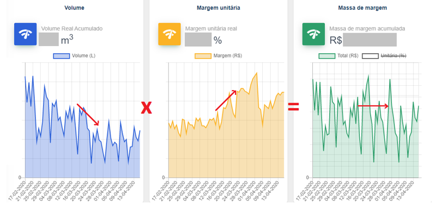Click 17-02-2020 under the Volume chart
442x210 pixels.
click(x=17, y=190)
